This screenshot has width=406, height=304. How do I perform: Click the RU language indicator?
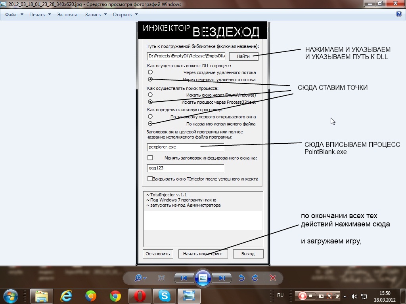pos(280,295)
